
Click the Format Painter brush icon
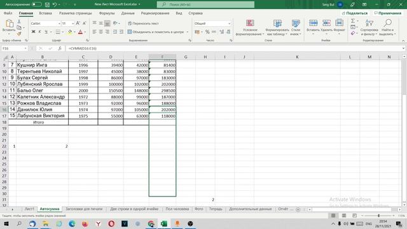coord(19,34)
